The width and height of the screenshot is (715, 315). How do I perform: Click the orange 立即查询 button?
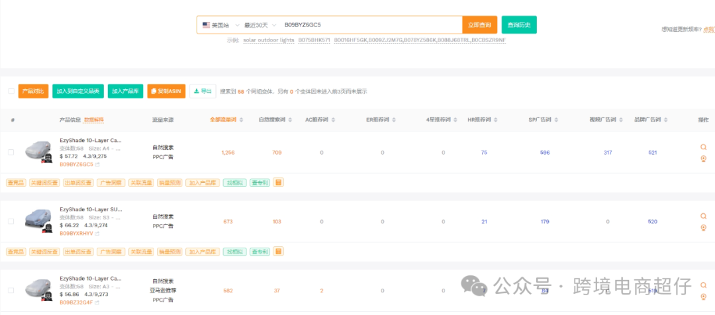pos(479,25)
